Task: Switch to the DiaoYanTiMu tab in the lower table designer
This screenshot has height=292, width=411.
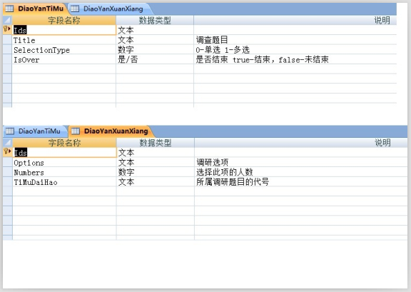Action: (36, 131)
